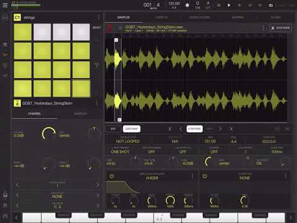Viewport: 297px width, 223px height.
Task: Tap the 001 position counter
Action: coord(152,5)
